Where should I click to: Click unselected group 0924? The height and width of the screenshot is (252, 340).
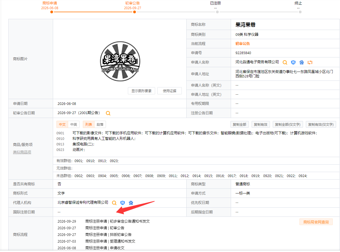pos(303,176)
